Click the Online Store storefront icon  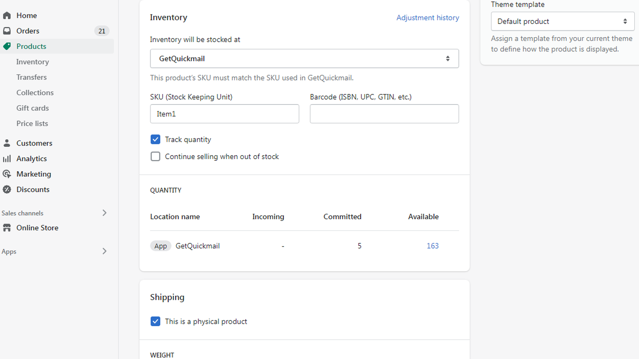[x=7, y=228]
